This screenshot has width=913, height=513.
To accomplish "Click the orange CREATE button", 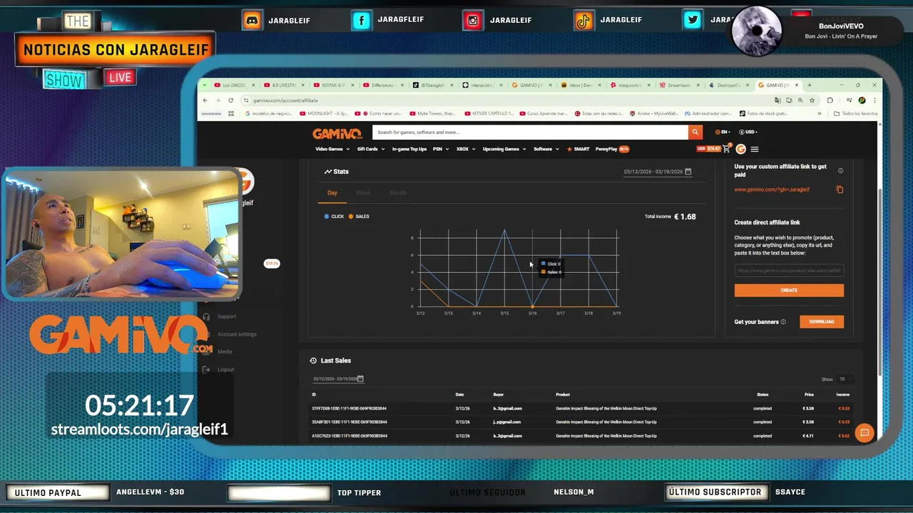I will 789,291.
